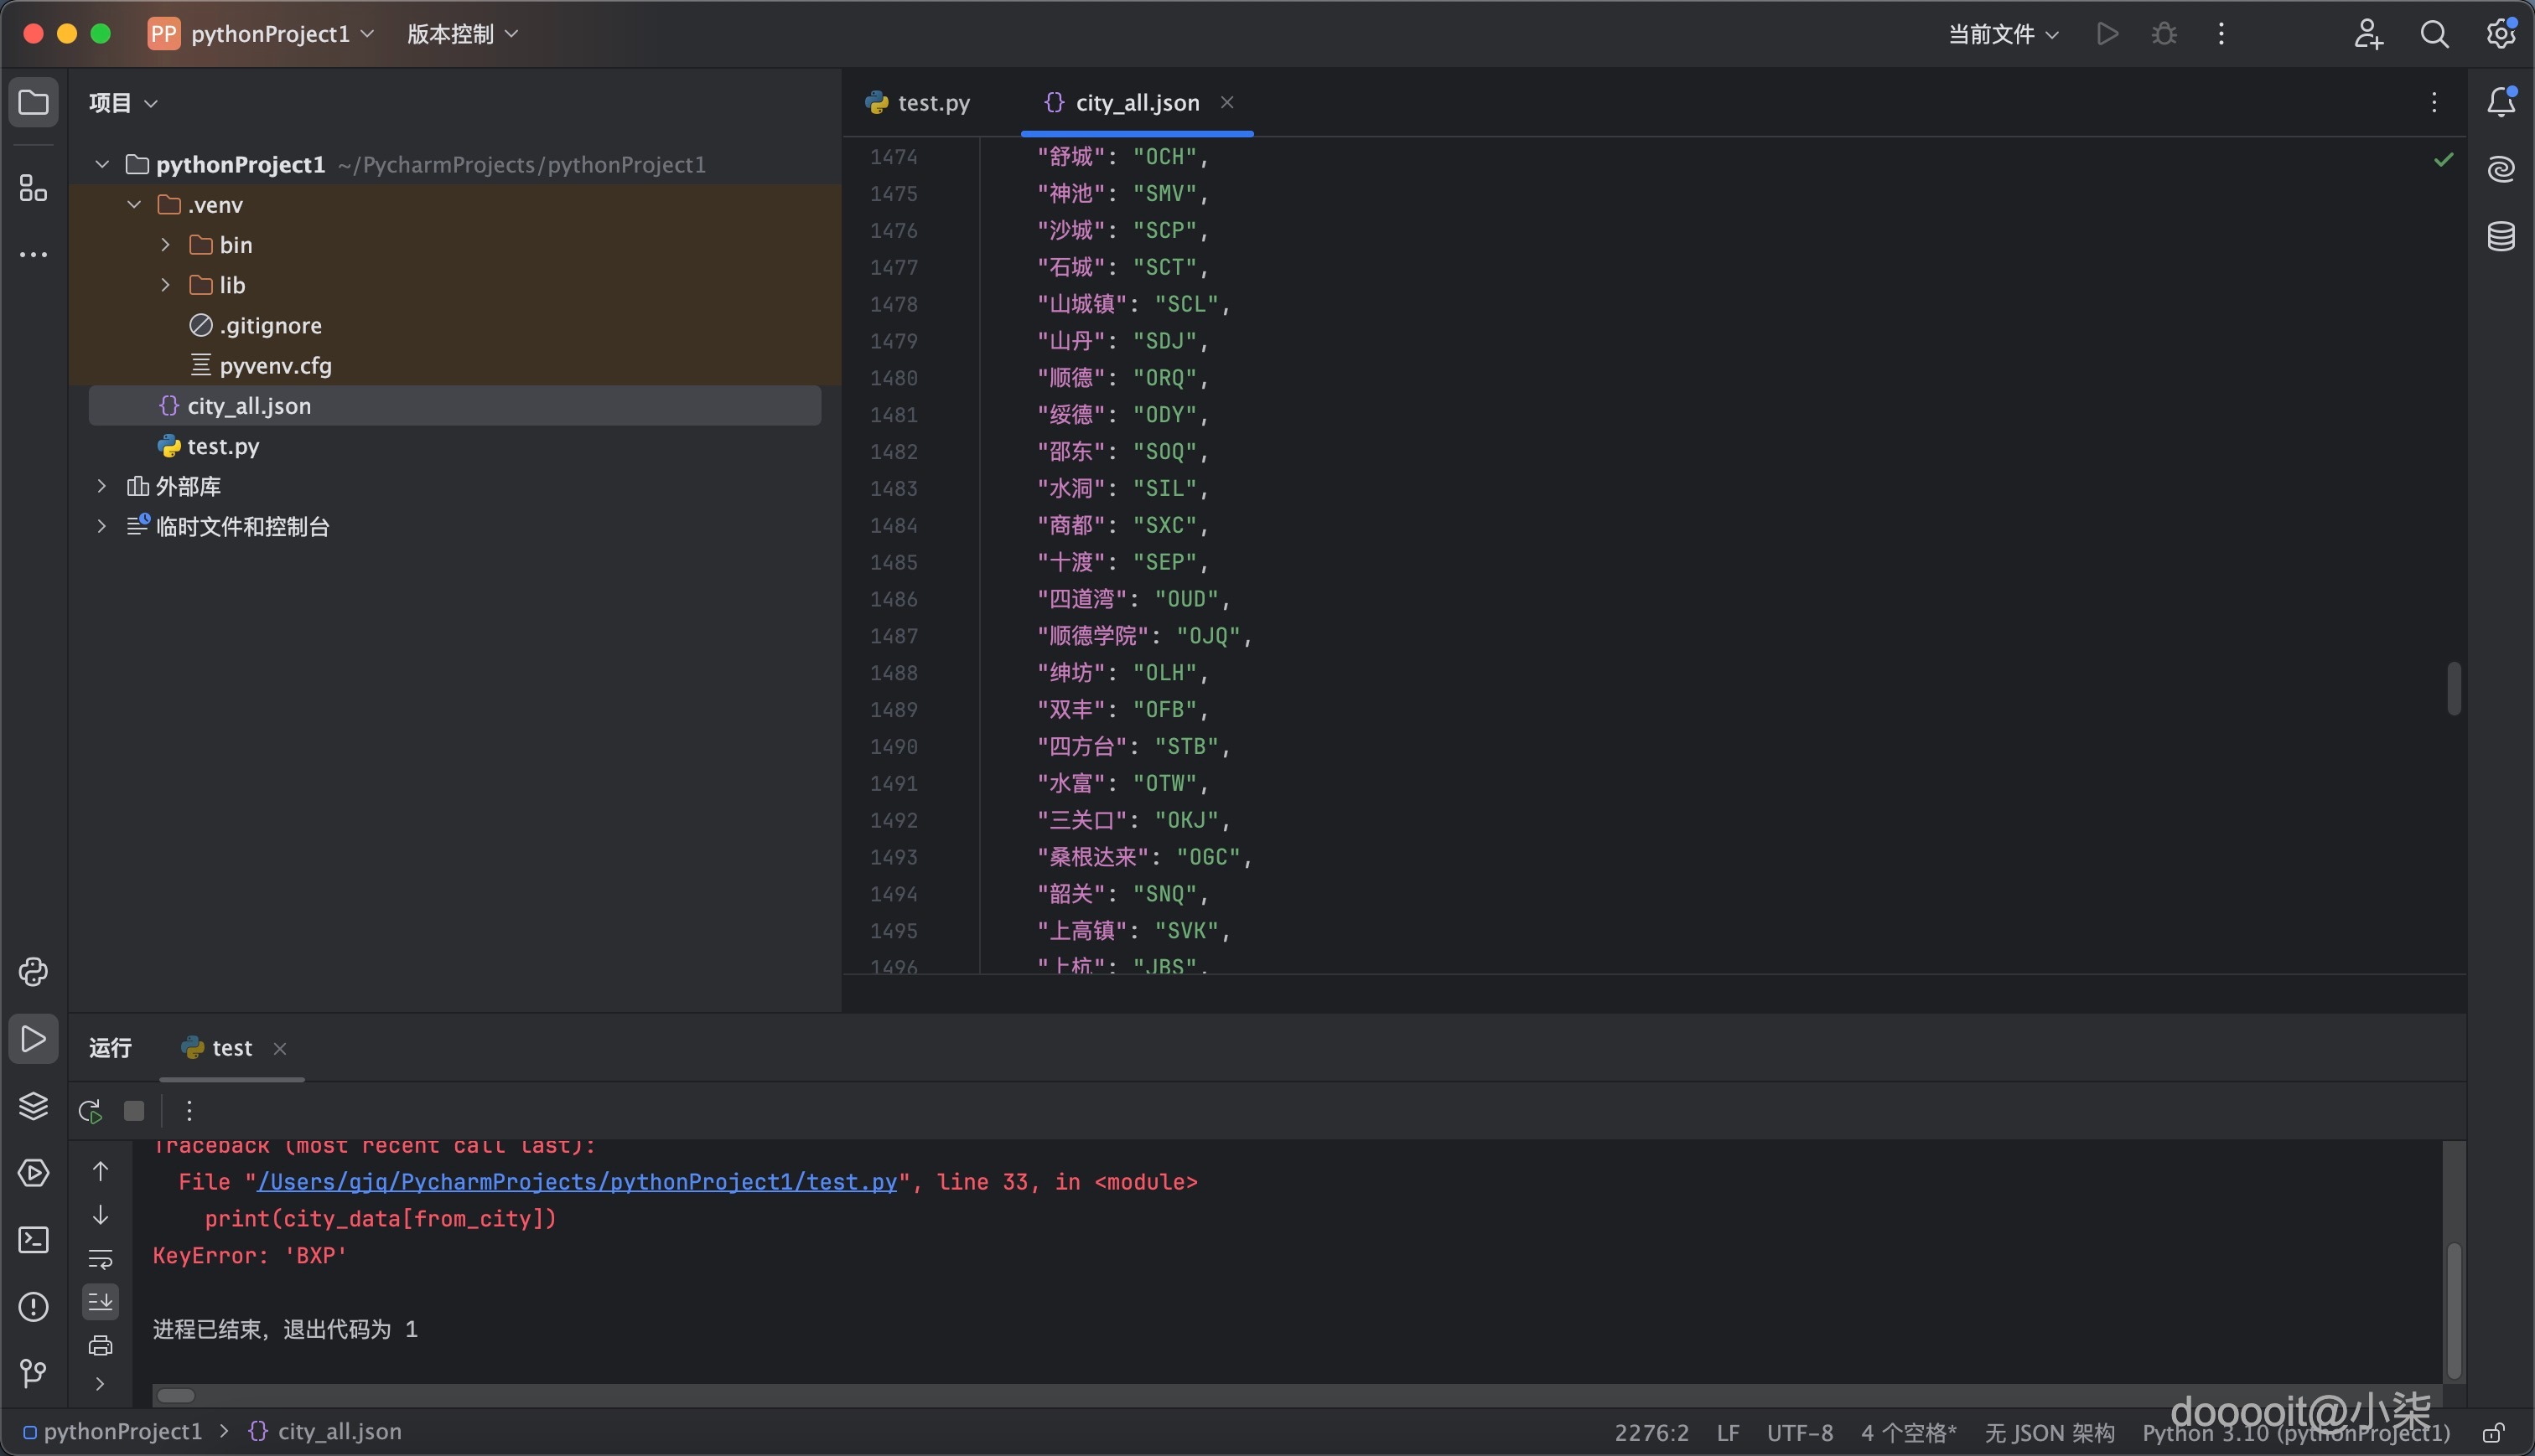The image size is (2535, 1456).
Task: Expand the bin folder
Action: point(166,245)
